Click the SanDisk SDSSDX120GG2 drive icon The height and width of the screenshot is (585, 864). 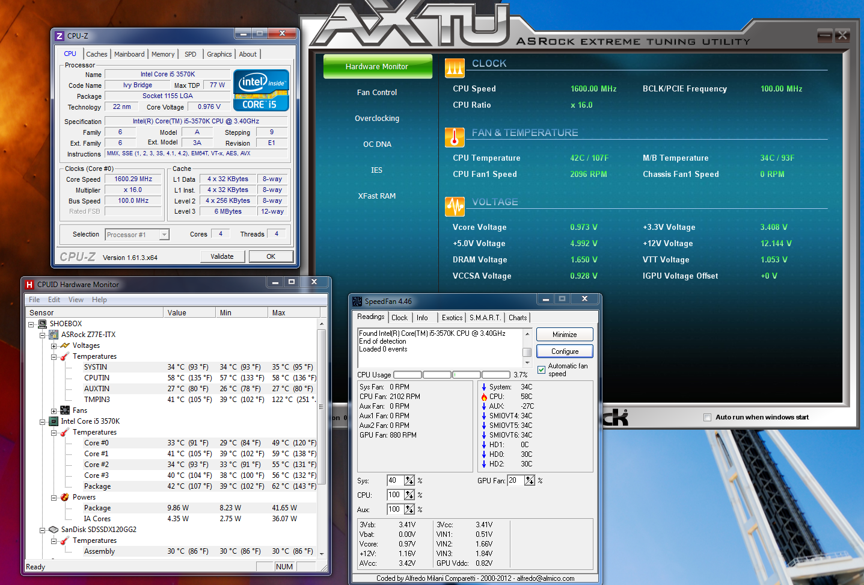(x=54, y=530)
